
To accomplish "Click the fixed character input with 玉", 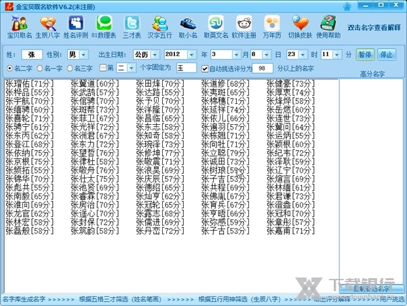I will [186, 68].
